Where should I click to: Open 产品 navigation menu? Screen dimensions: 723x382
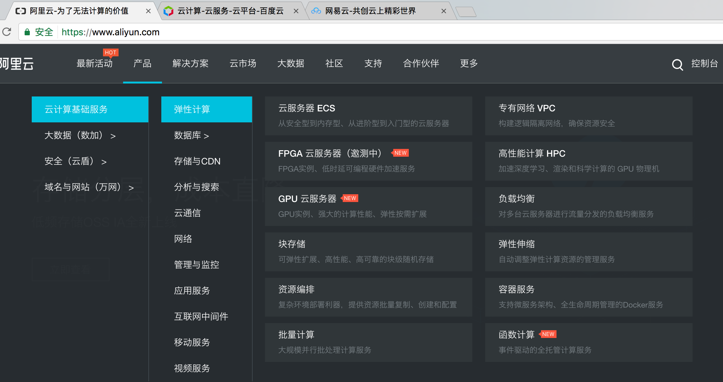(143, 63)
